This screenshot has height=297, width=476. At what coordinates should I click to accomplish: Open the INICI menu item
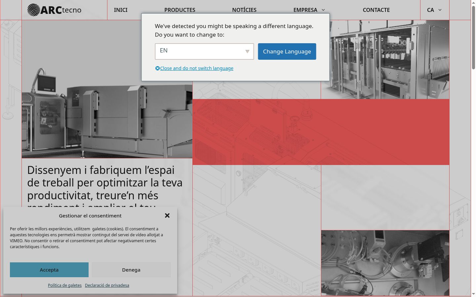pos(121,10)
